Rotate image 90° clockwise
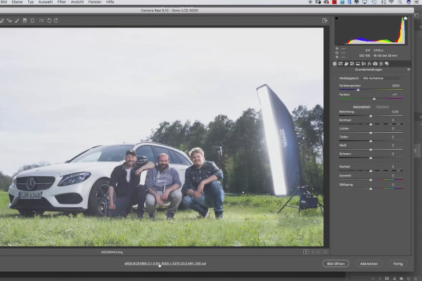Viewport: 422px width, 281px height. pos(56,20)
